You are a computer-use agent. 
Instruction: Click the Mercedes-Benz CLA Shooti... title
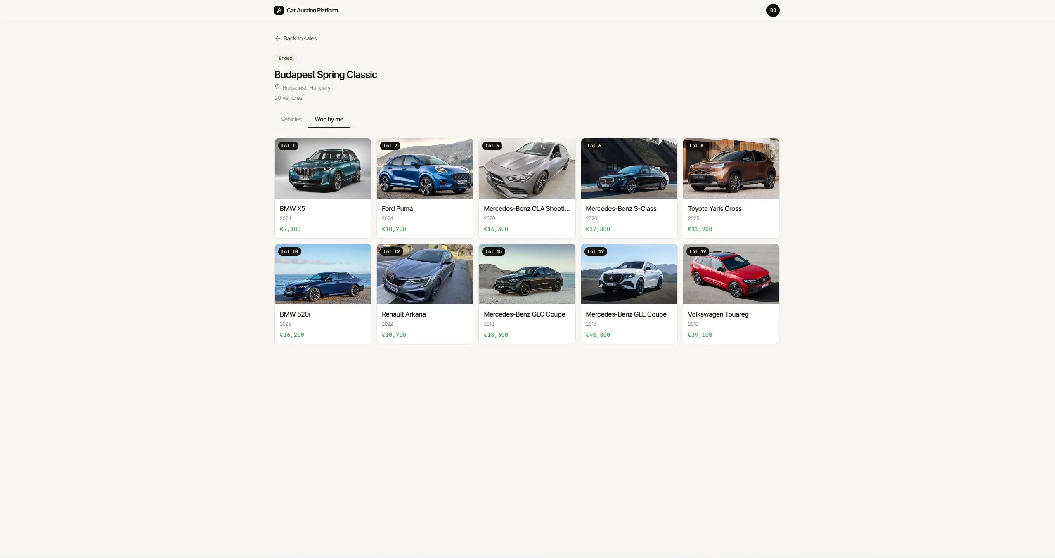[x=527, y=208]
